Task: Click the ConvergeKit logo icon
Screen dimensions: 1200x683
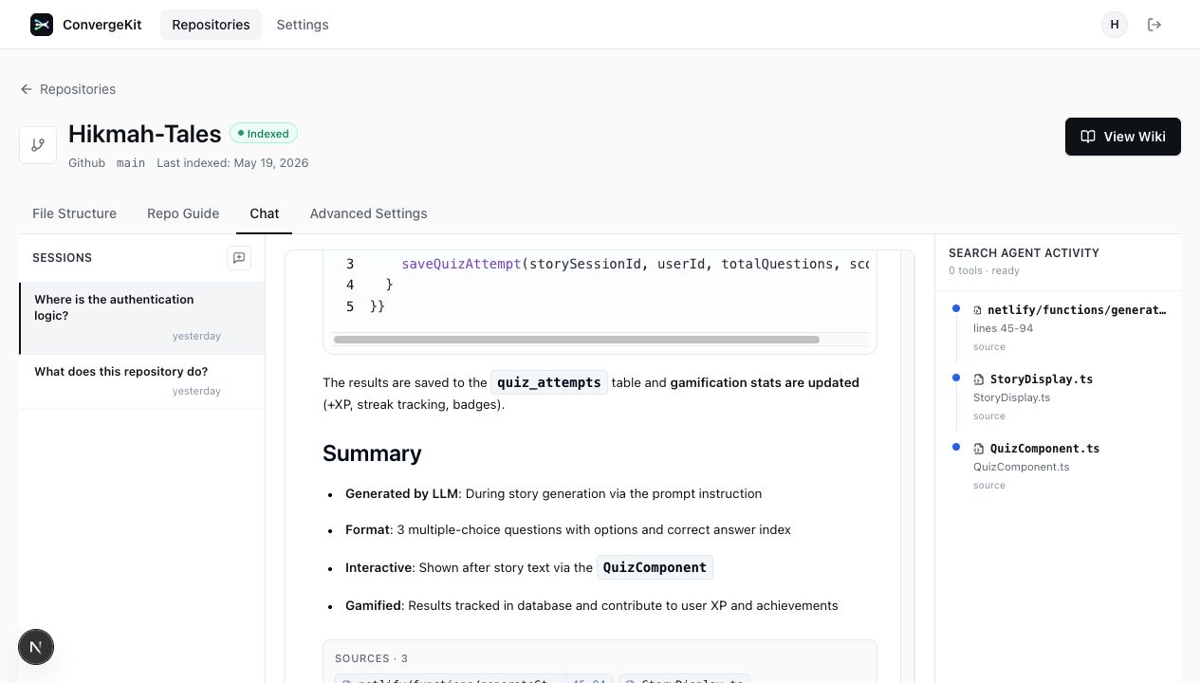Action: point(42,25)
